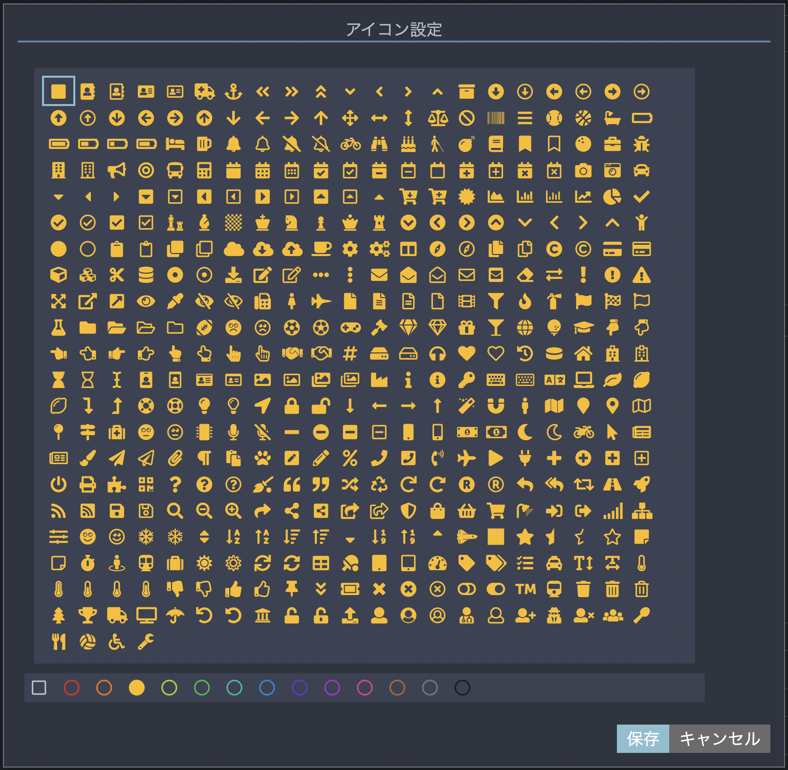
Task: Pick the settings gear icon
Action: coord(350,249)
